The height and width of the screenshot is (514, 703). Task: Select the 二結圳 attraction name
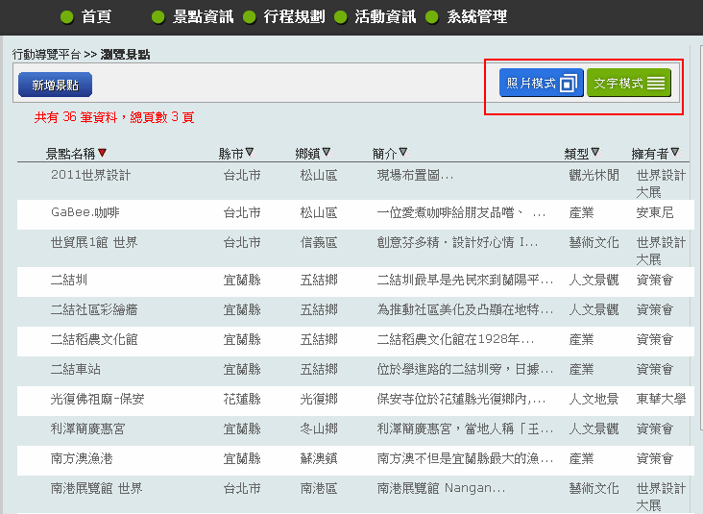tap(69, 280)
